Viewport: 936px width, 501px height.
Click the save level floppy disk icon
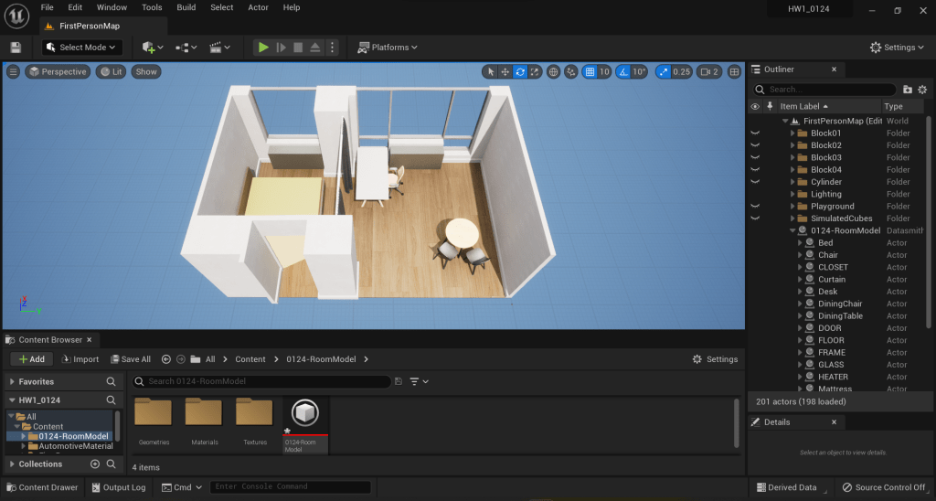click(16, 48)
